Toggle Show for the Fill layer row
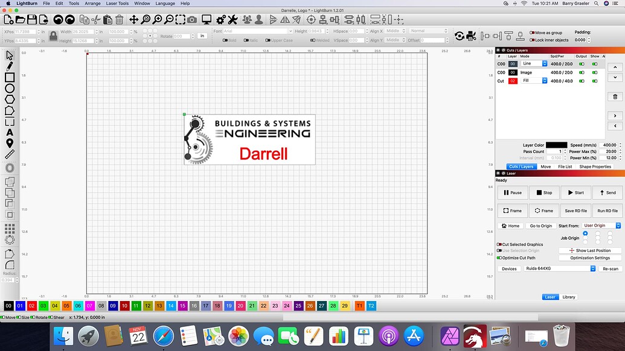The image size is (625, 351). tap(595, 81)
